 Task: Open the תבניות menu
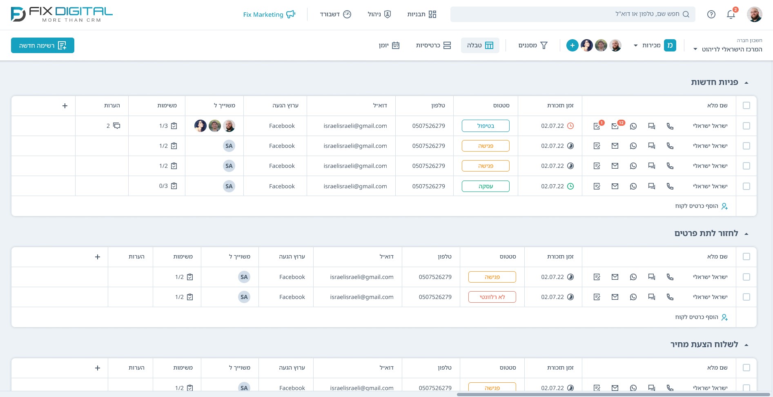[422, 14]
